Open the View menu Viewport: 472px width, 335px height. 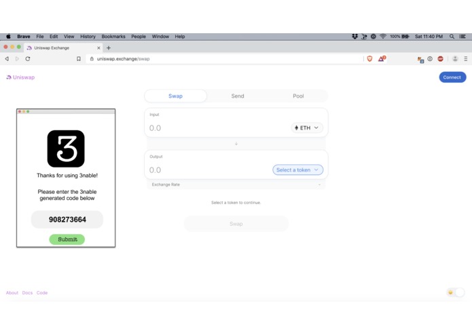coord(69,37)
